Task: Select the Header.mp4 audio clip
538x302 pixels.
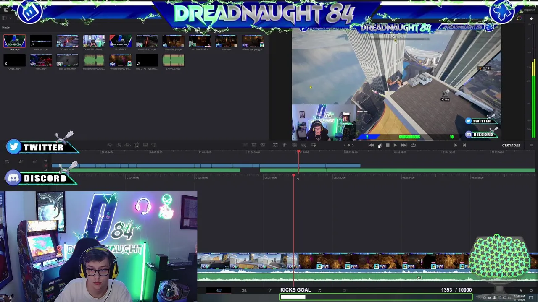Action: (x=41, y=42)
